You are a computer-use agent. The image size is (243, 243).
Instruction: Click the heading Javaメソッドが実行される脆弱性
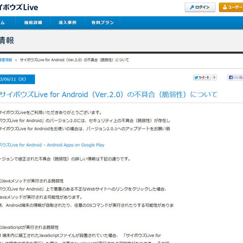[32, 181]
